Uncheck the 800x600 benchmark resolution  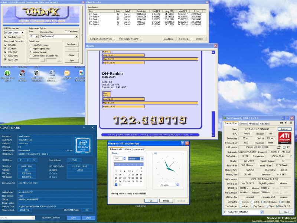[6, 49]
